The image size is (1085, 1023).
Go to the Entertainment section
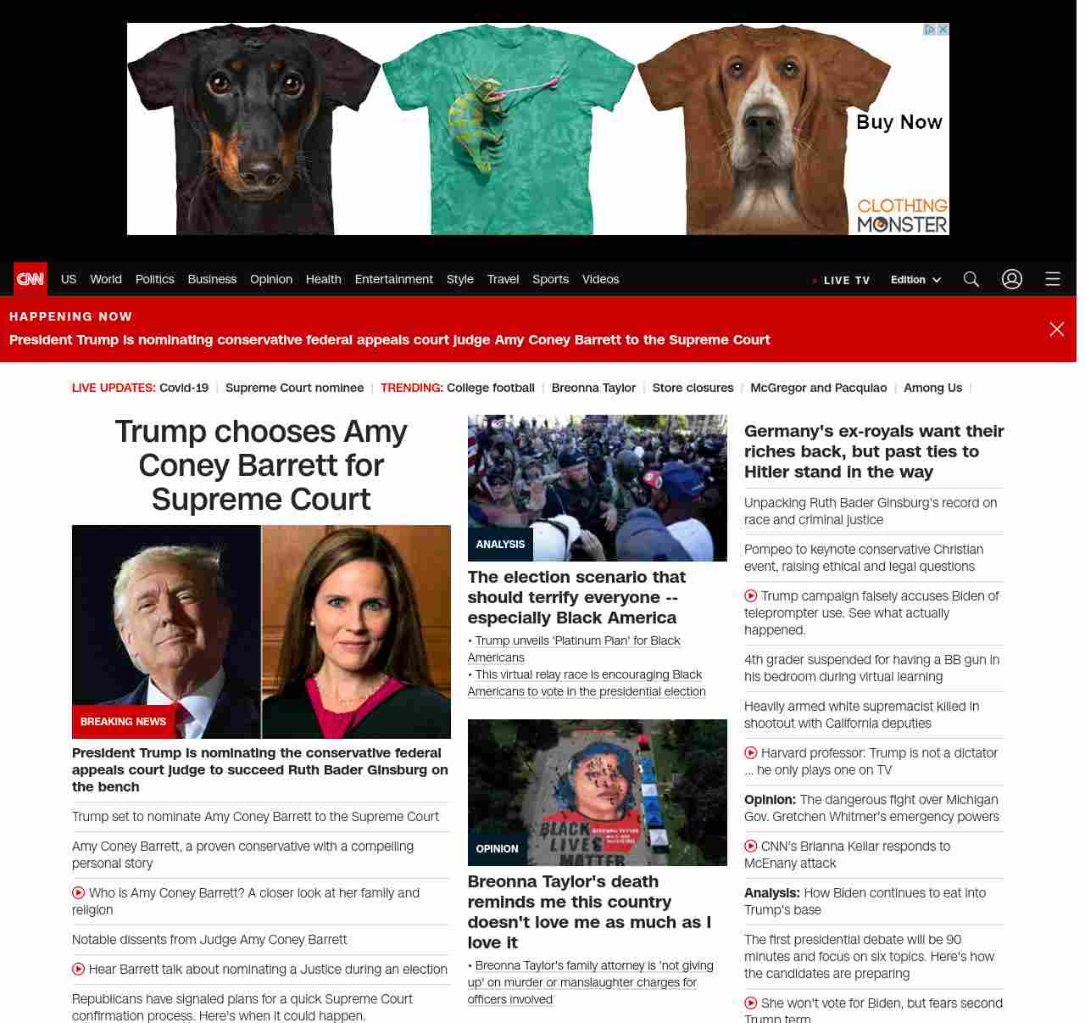click(393, 279)
